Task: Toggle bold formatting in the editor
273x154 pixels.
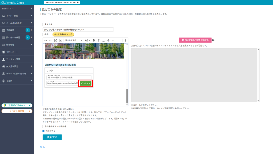Action: [94, 40]
